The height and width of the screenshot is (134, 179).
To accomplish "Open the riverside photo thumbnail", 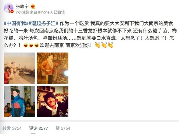I will point(19,68).
